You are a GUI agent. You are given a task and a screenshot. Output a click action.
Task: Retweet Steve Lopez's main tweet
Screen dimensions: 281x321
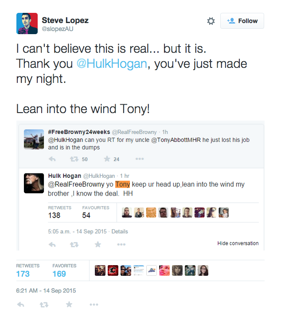(44, 305)
